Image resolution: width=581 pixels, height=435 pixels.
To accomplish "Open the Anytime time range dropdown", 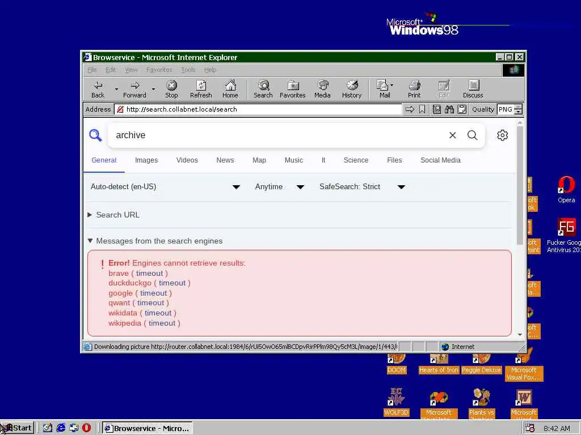I will (280, 187).
